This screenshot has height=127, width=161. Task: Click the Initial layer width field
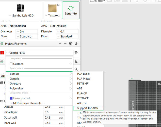click(54, 112)
